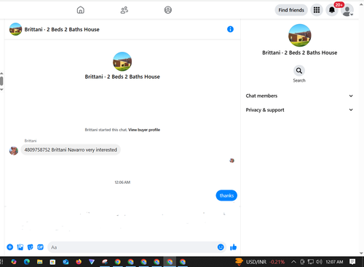Open the emoji picker in message field

tap(221, 247)
